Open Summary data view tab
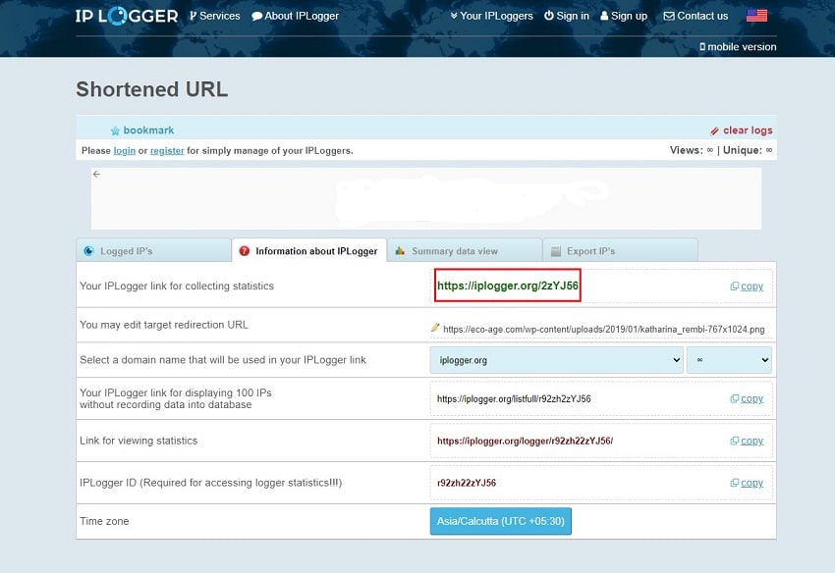 465,250
